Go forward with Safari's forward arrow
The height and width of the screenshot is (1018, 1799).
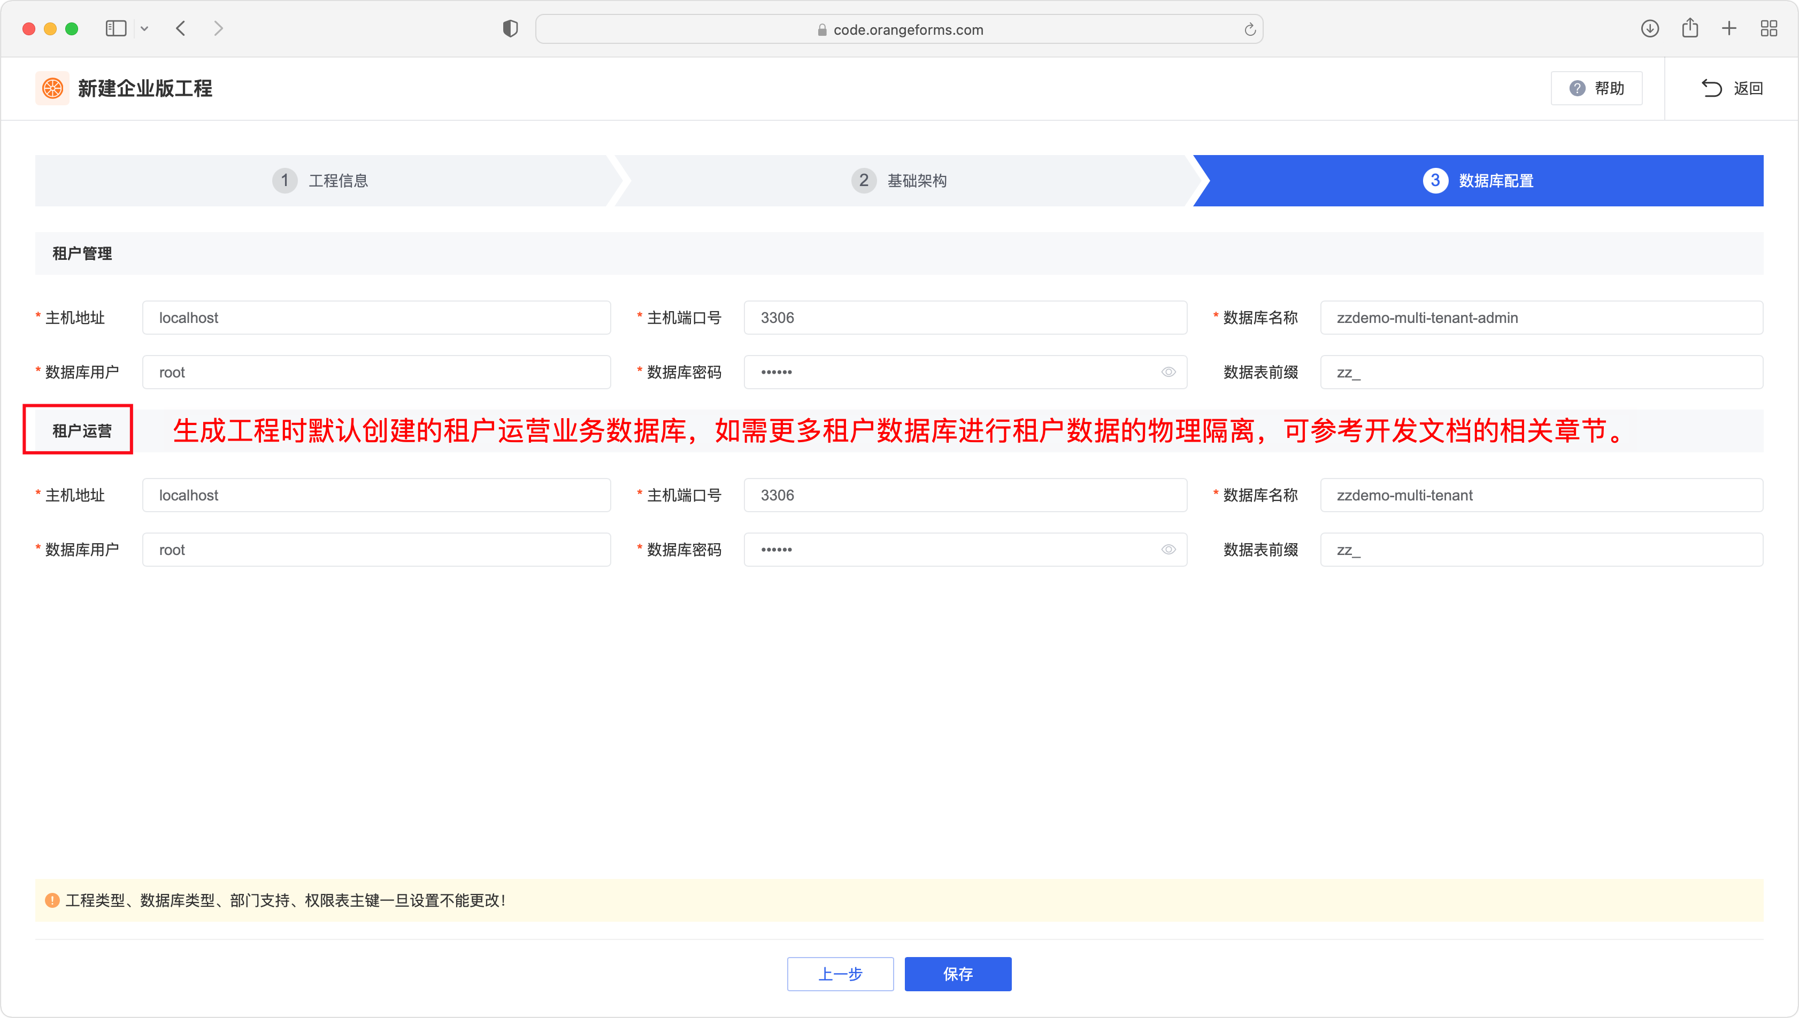click(219, 29)
